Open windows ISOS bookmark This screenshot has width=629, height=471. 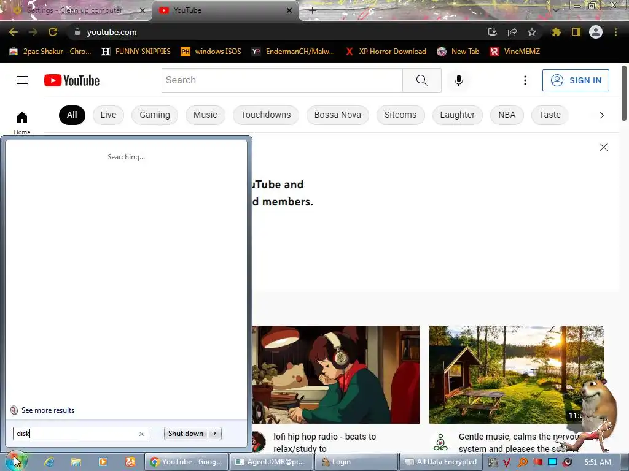click(x=211, y=52)
